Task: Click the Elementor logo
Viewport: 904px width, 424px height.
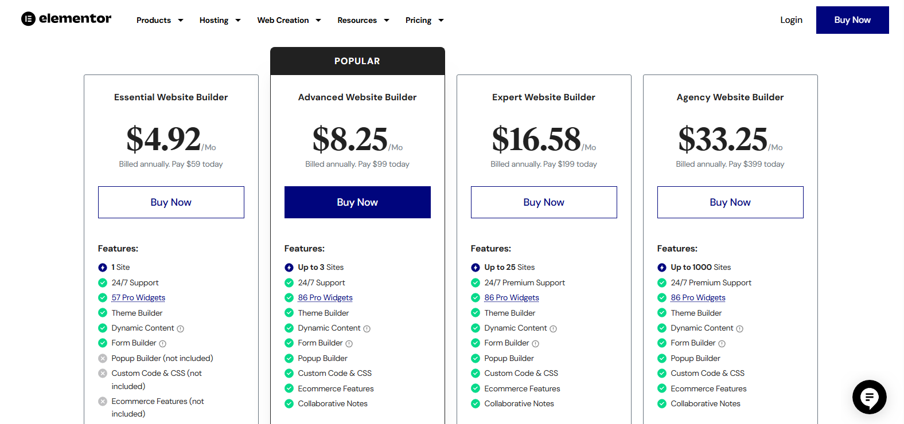Action: pyautogui.click(x=67, y=19)
